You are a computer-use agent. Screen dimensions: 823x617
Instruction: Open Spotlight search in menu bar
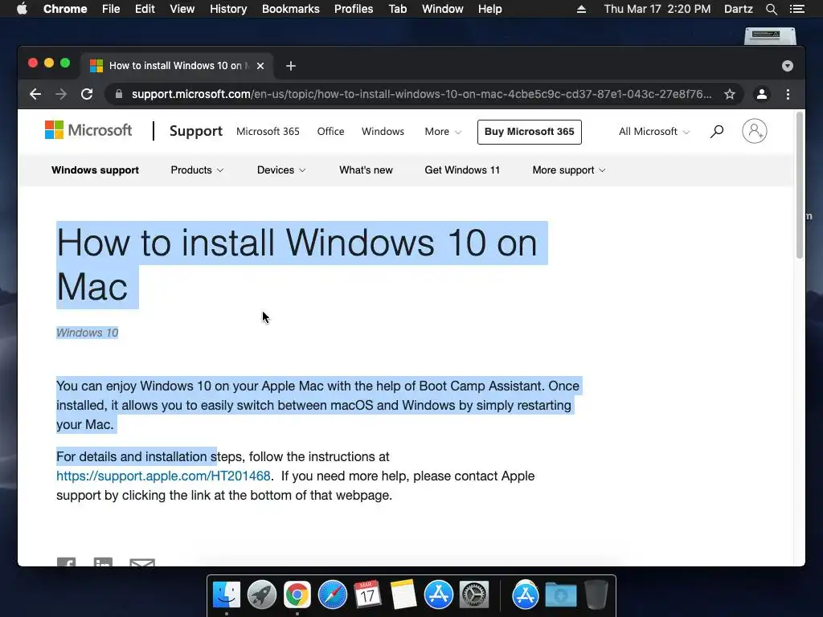click(x=772, y=9)
